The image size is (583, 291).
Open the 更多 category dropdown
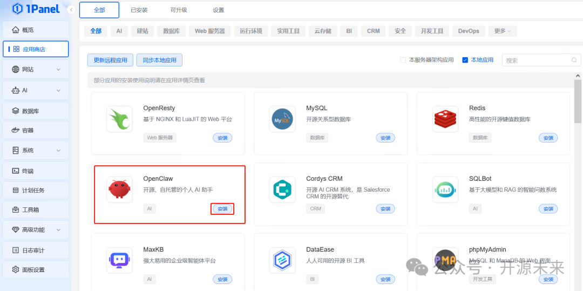pyautogui.click(x=503, y=31)
